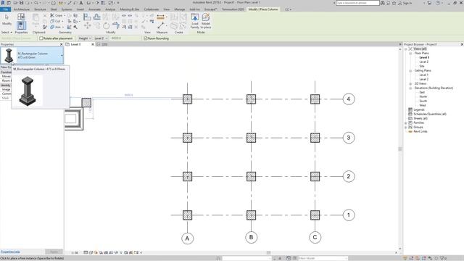The image size is (464, 261).
Task: Click the Type Properties icon above Properties
Action: tap(21, 17)
